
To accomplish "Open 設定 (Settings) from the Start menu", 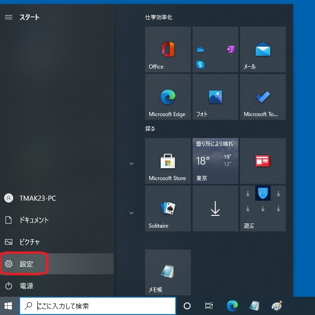I will coord(26,264).
